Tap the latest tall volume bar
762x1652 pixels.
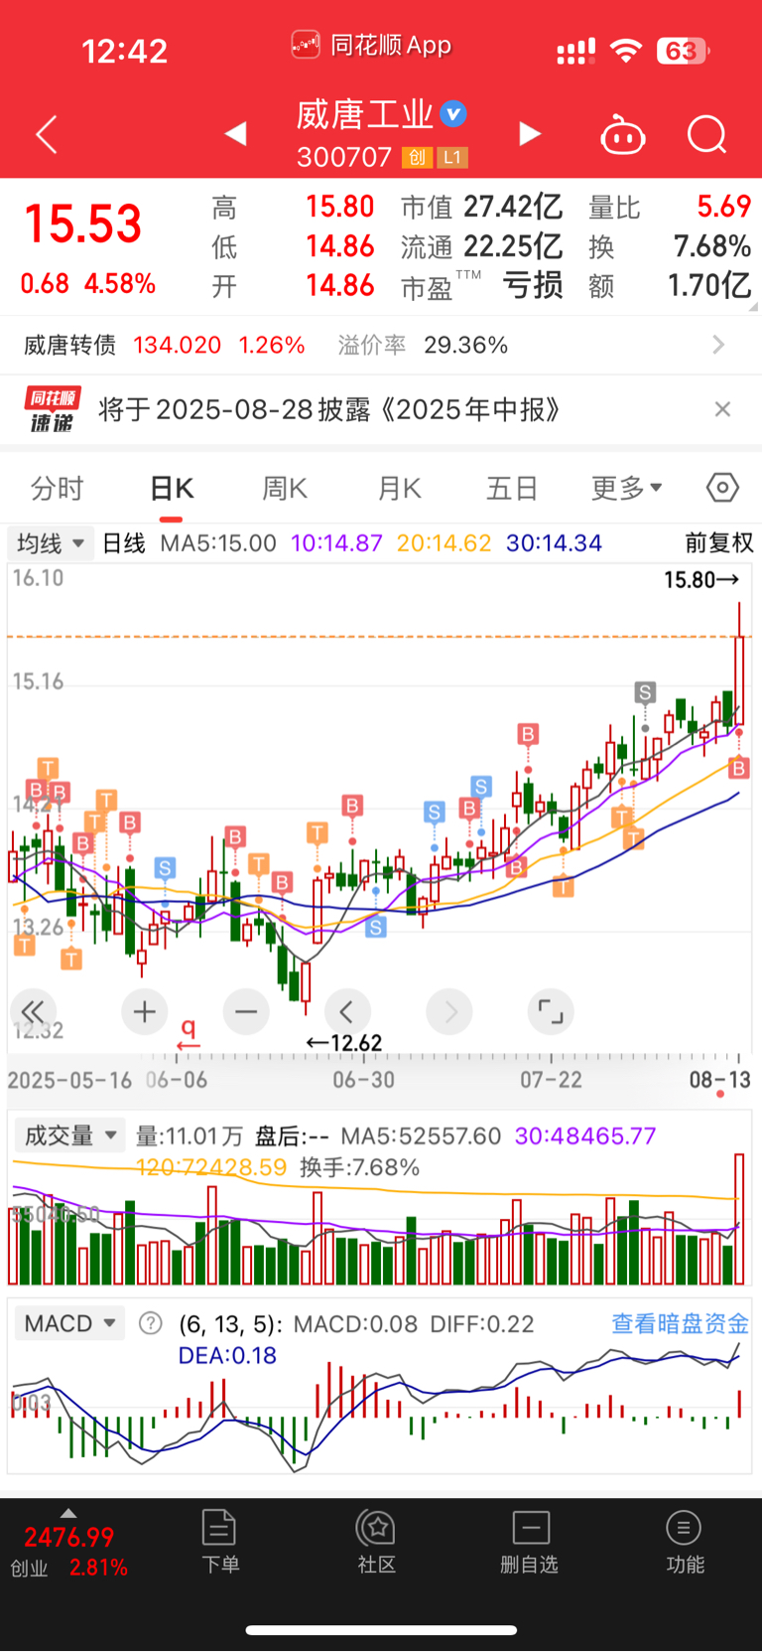point(739,1219)
